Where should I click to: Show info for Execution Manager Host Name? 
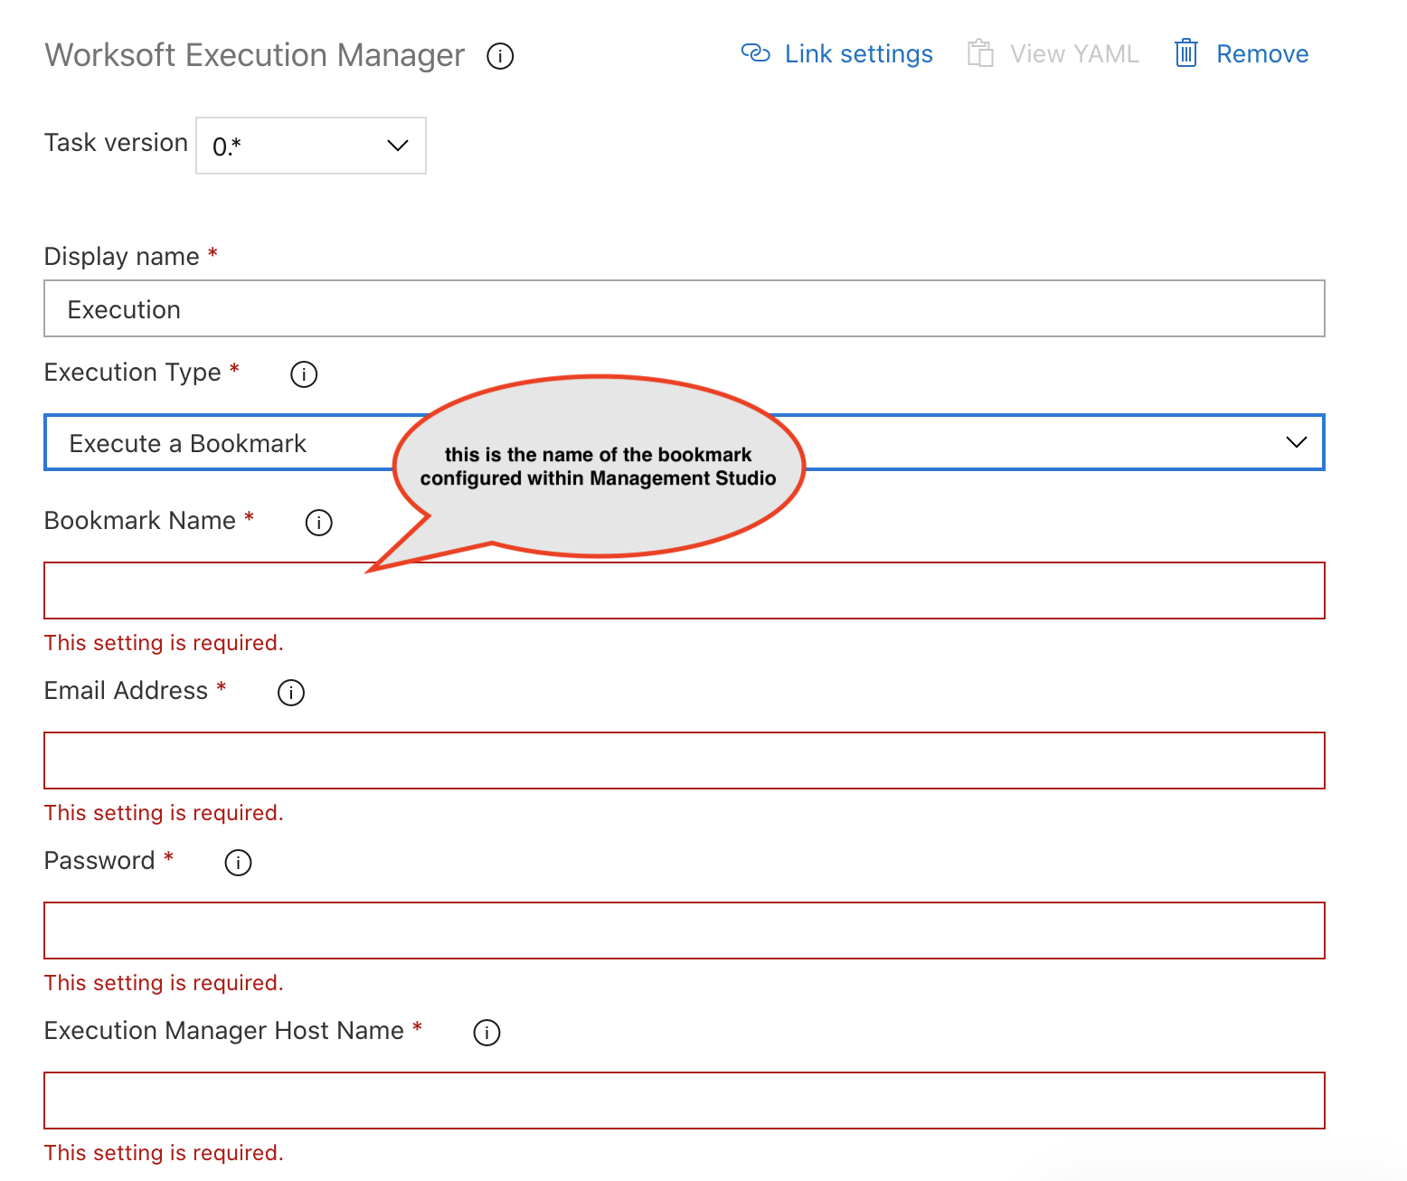click(486, 1033)
